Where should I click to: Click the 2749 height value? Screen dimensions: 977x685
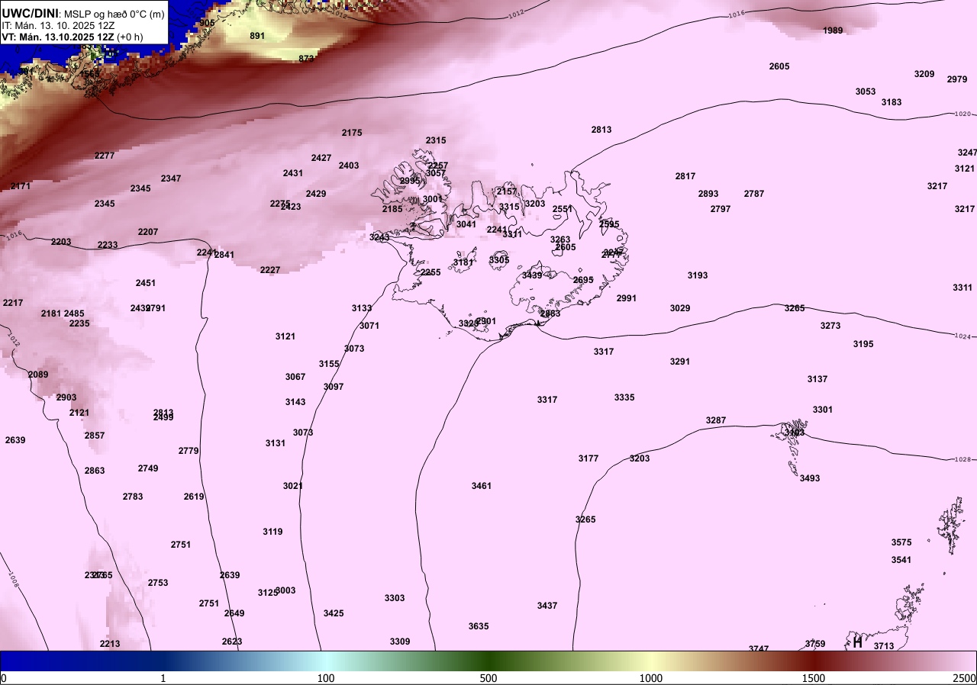148,468
